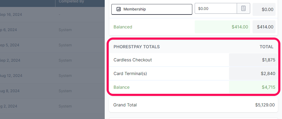Select the Membership $0.00 total cell
The height and width of the screenshot is (119, 282).
click(x=264, y=9)
